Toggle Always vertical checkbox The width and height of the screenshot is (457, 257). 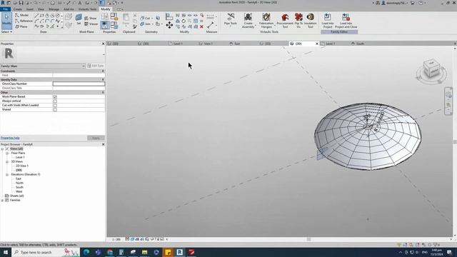click(x=55, y=101)
